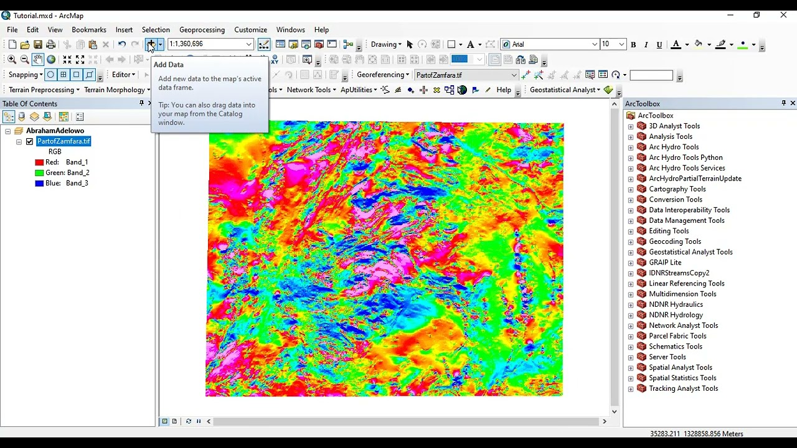Open the Customize menu
Image resolution: width=797 pixels, height=448 pixels.
click(x=250, y=30)
